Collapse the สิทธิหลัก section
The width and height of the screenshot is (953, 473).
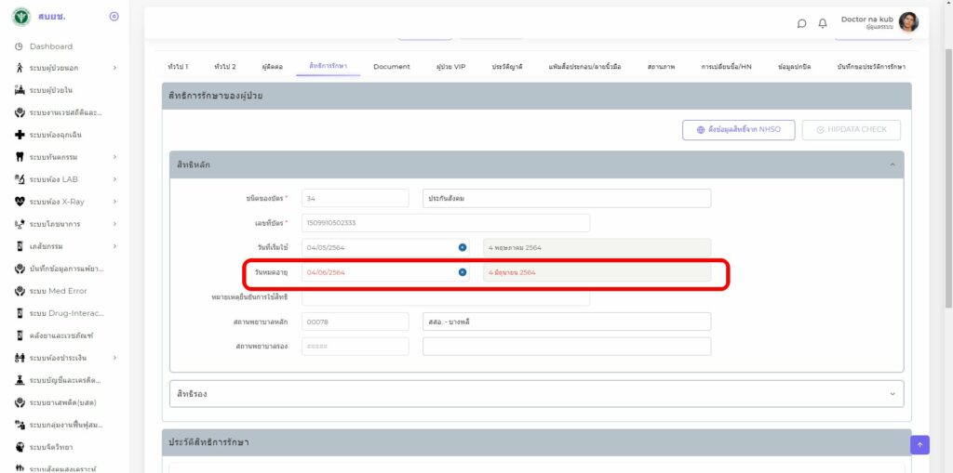tap(893, 164)
